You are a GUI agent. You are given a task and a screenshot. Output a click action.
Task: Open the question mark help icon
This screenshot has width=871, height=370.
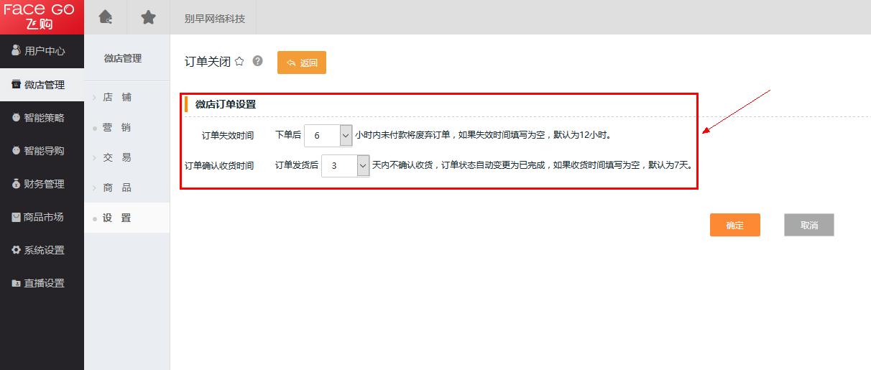258,62
